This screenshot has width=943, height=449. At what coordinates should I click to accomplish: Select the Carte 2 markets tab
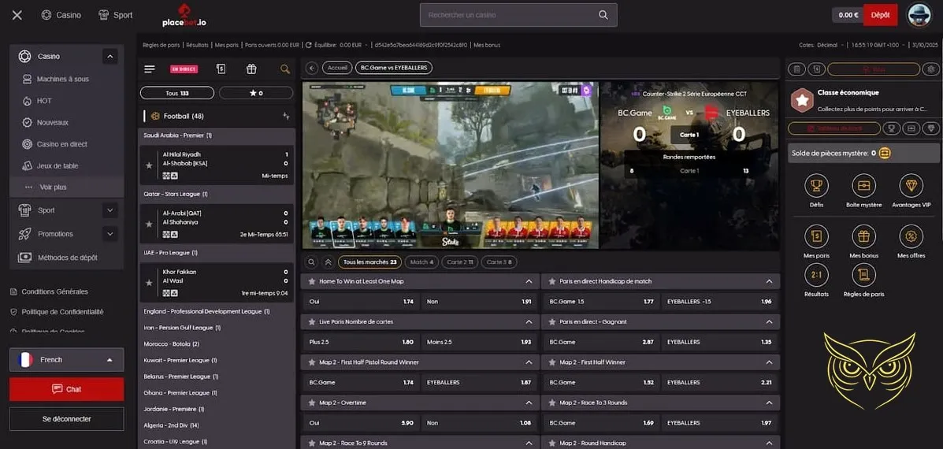tap(458, 262)
